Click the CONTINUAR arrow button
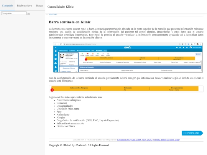 pyautogui.click(x=192, y=133)
